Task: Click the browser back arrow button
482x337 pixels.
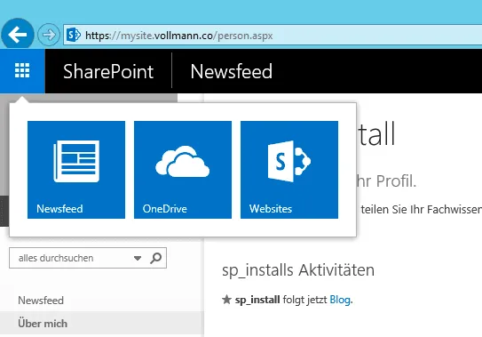Action: [x=18, y=35]
